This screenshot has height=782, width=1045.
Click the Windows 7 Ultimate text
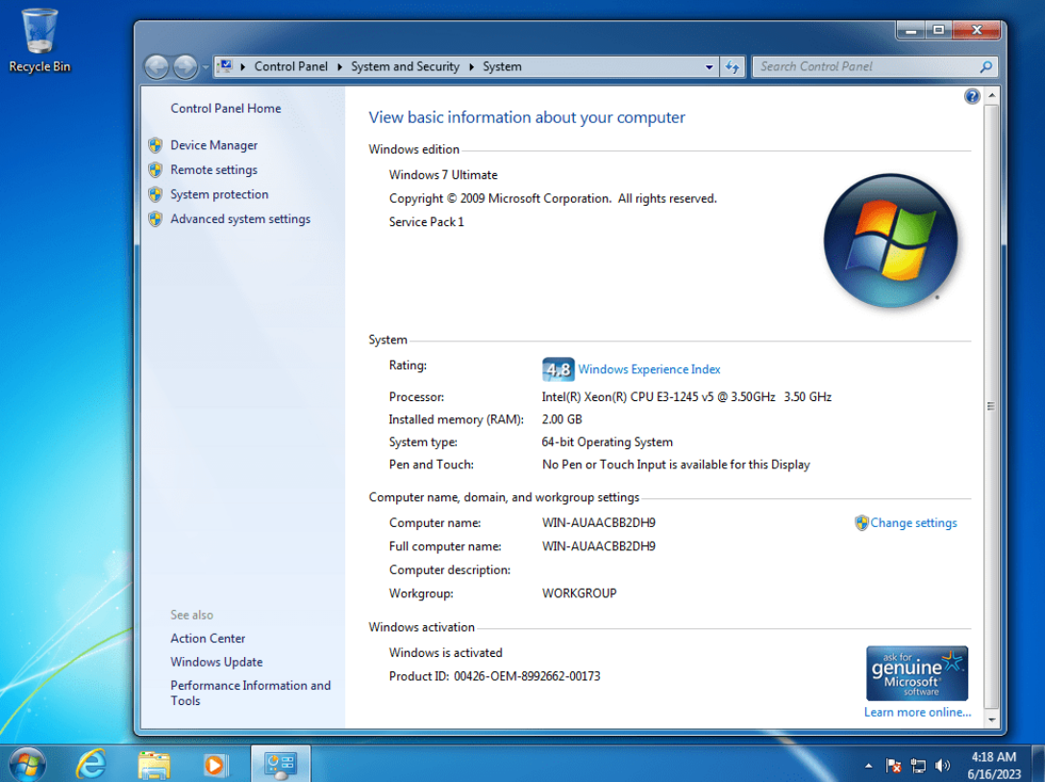pyautogui.click(x=443, y=175)
